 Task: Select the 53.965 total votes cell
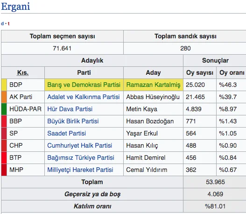click(215, 182)
